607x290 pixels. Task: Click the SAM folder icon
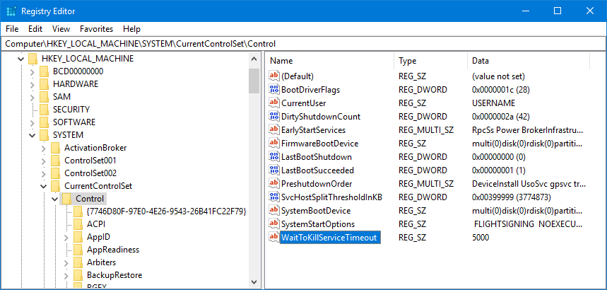pos(44,97)
